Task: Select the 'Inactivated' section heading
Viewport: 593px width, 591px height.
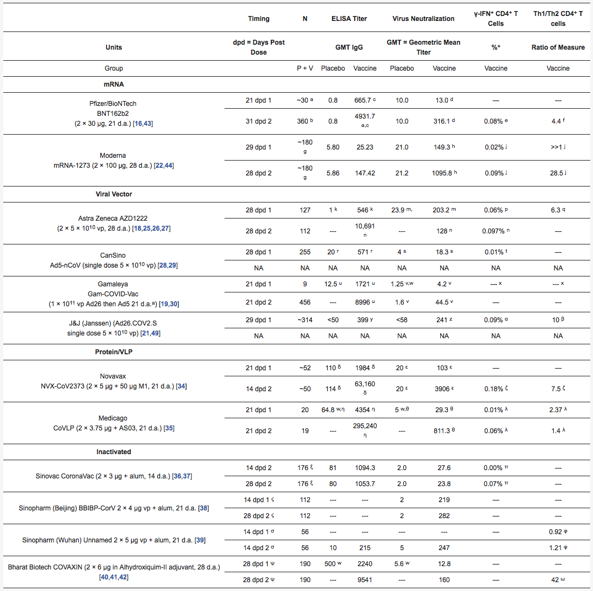Action: 114,452
